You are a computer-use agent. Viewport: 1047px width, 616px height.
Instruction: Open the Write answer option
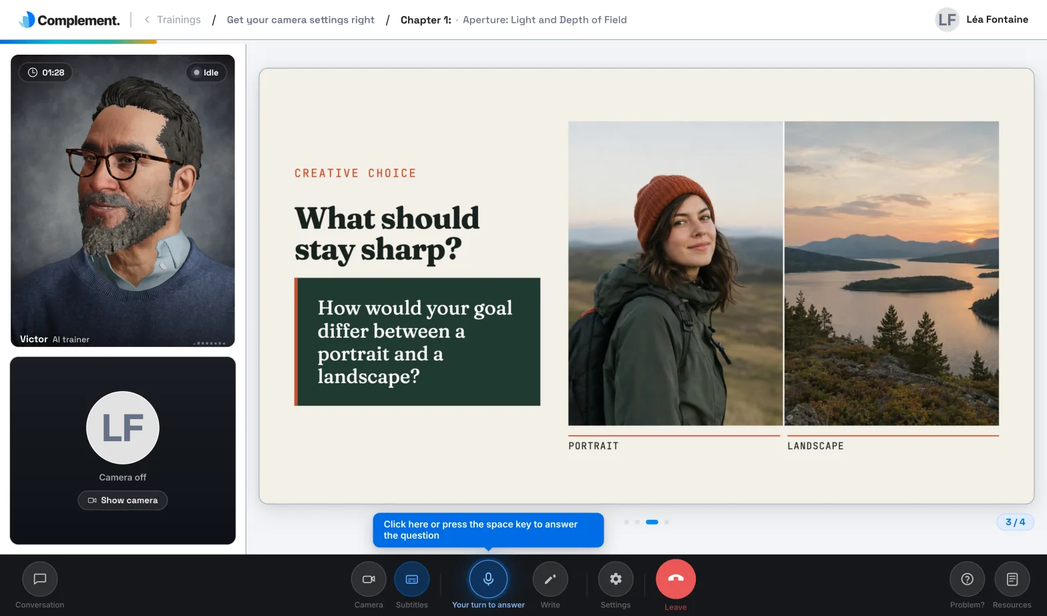[x=550, y=579]
